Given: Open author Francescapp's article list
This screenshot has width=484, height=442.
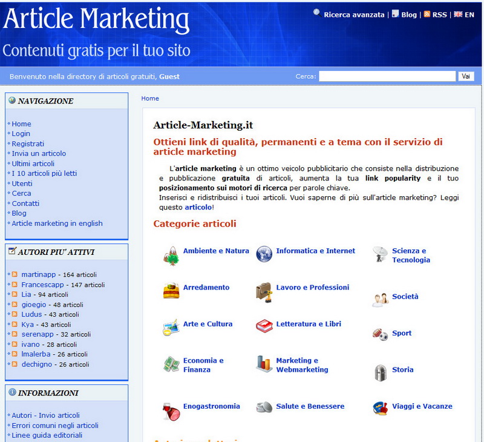Looking at the screenshot, I should coord(39,285).
